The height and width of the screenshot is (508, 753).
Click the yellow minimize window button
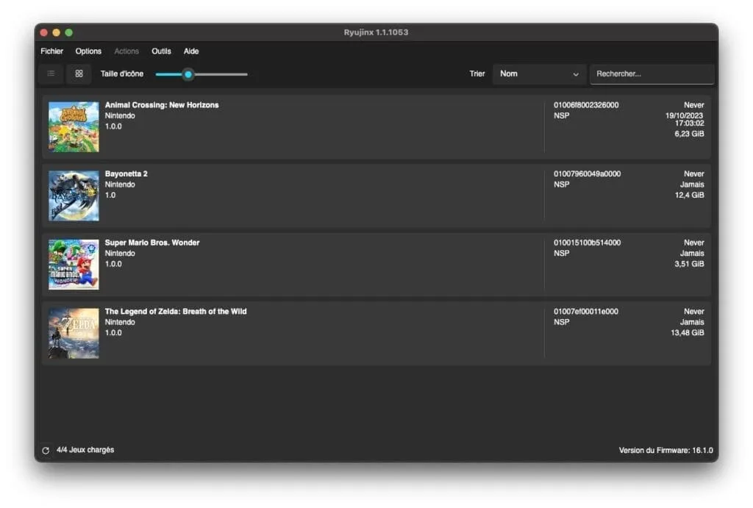[x=57, y=32]
